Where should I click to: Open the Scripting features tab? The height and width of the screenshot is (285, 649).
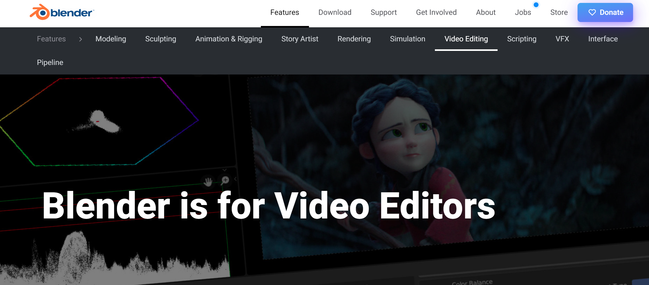point(521,39)
